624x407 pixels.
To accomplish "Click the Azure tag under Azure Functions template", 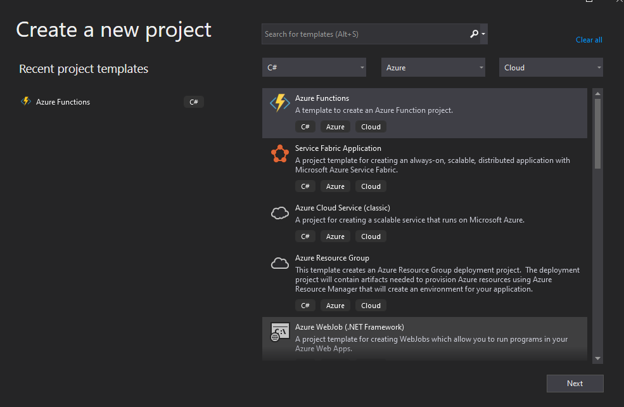I will (x=335, y=127).
